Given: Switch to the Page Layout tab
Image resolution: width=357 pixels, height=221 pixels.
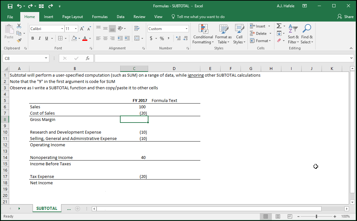Looking at the screenshot, I should pyautogui.click(x=72, y=17).
